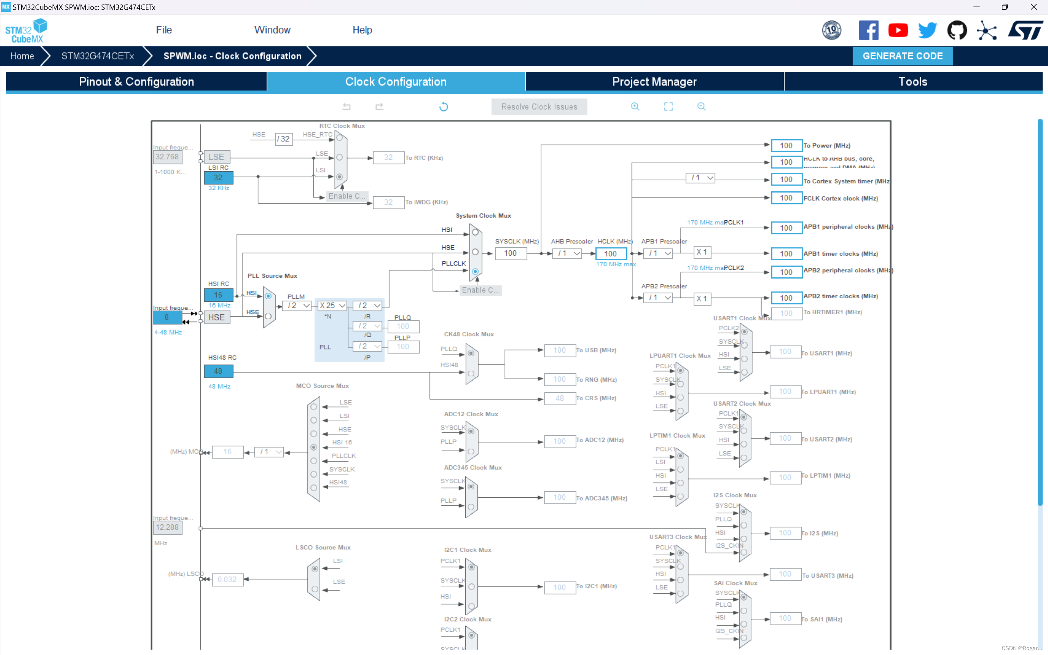Open the Project Manager tab
1048x655 pixels.
coord(654,82)
